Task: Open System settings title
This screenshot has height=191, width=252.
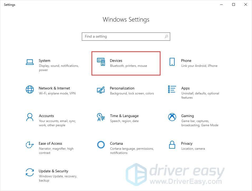Action: pos(45,61)
